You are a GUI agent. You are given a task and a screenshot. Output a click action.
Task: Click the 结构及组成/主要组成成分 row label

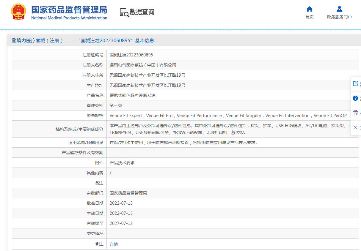click(79, 129)
